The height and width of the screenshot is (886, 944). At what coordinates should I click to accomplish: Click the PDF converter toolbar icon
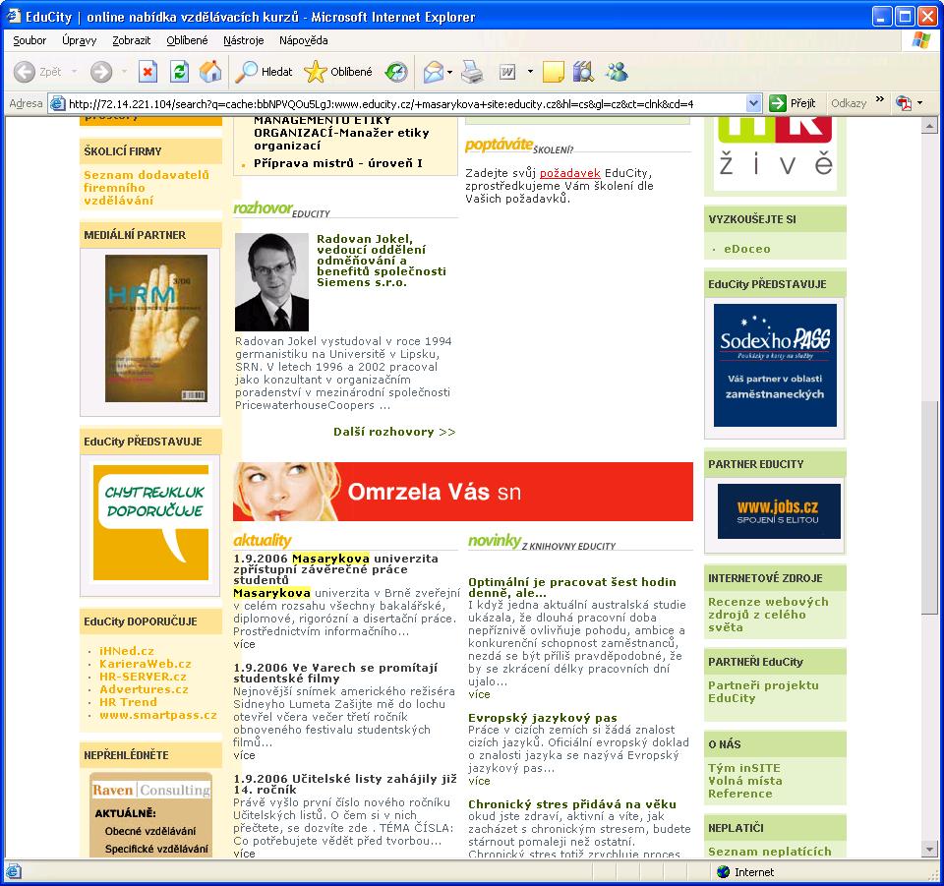[904, 103]
